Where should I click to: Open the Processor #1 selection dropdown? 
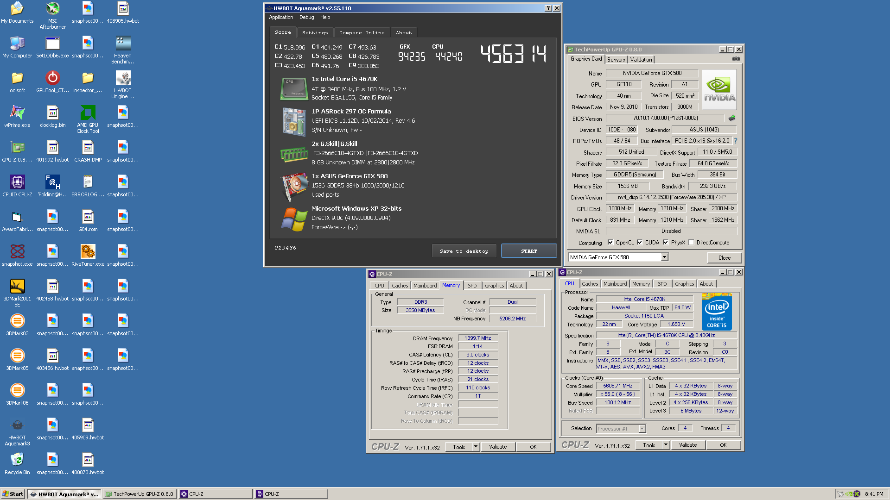[621, 429]
